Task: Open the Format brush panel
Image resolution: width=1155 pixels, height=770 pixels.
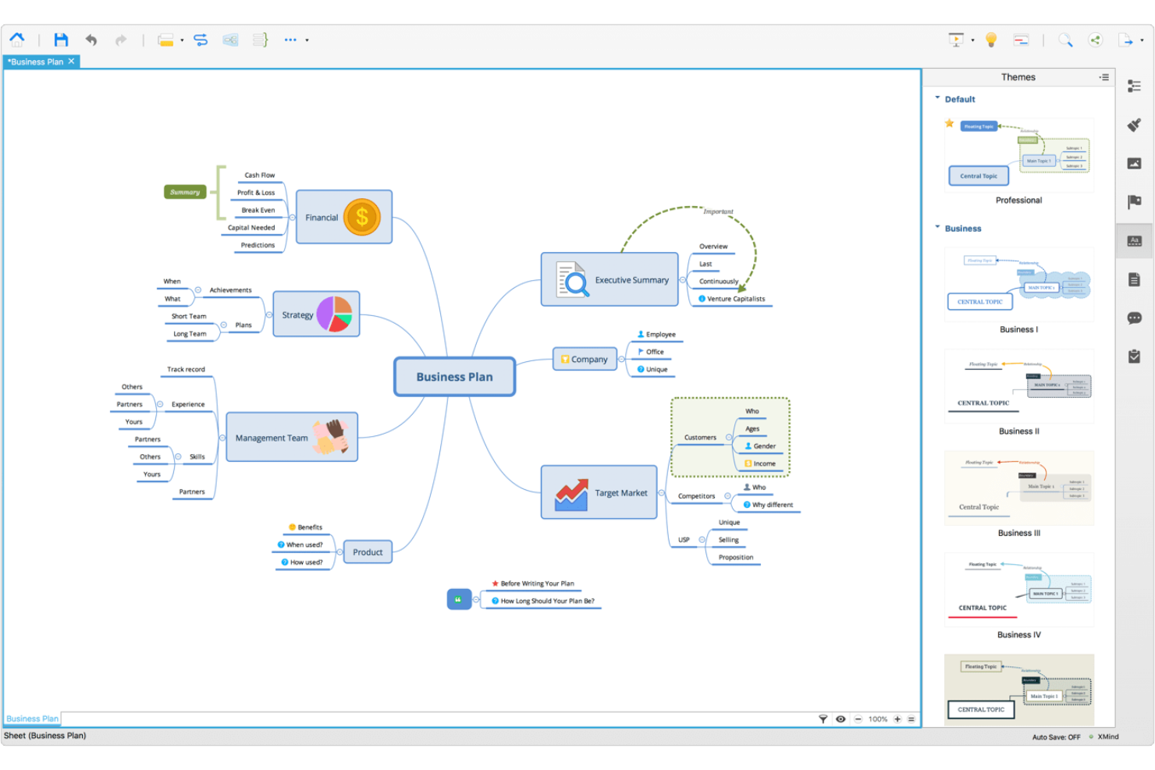Action: [x=1135, y=125]
